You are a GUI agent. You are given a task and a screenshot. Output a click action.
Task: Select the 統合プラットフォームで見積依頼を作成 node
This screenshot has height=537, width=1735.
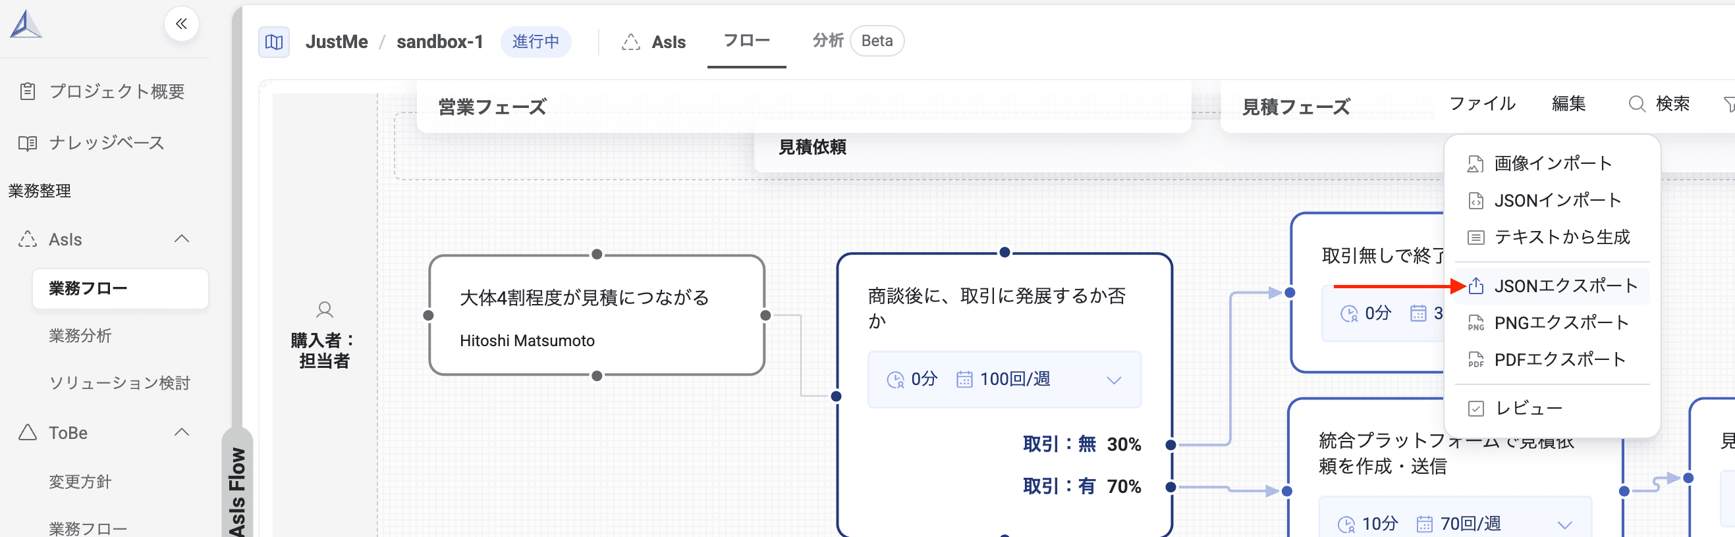[1455, 468]
